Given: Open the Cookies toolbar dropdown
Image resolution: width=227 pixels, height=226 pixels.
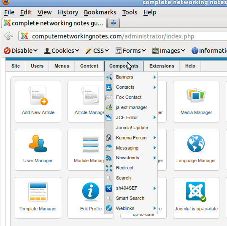Looking at the screenshot, I should (x=62, y=51).
